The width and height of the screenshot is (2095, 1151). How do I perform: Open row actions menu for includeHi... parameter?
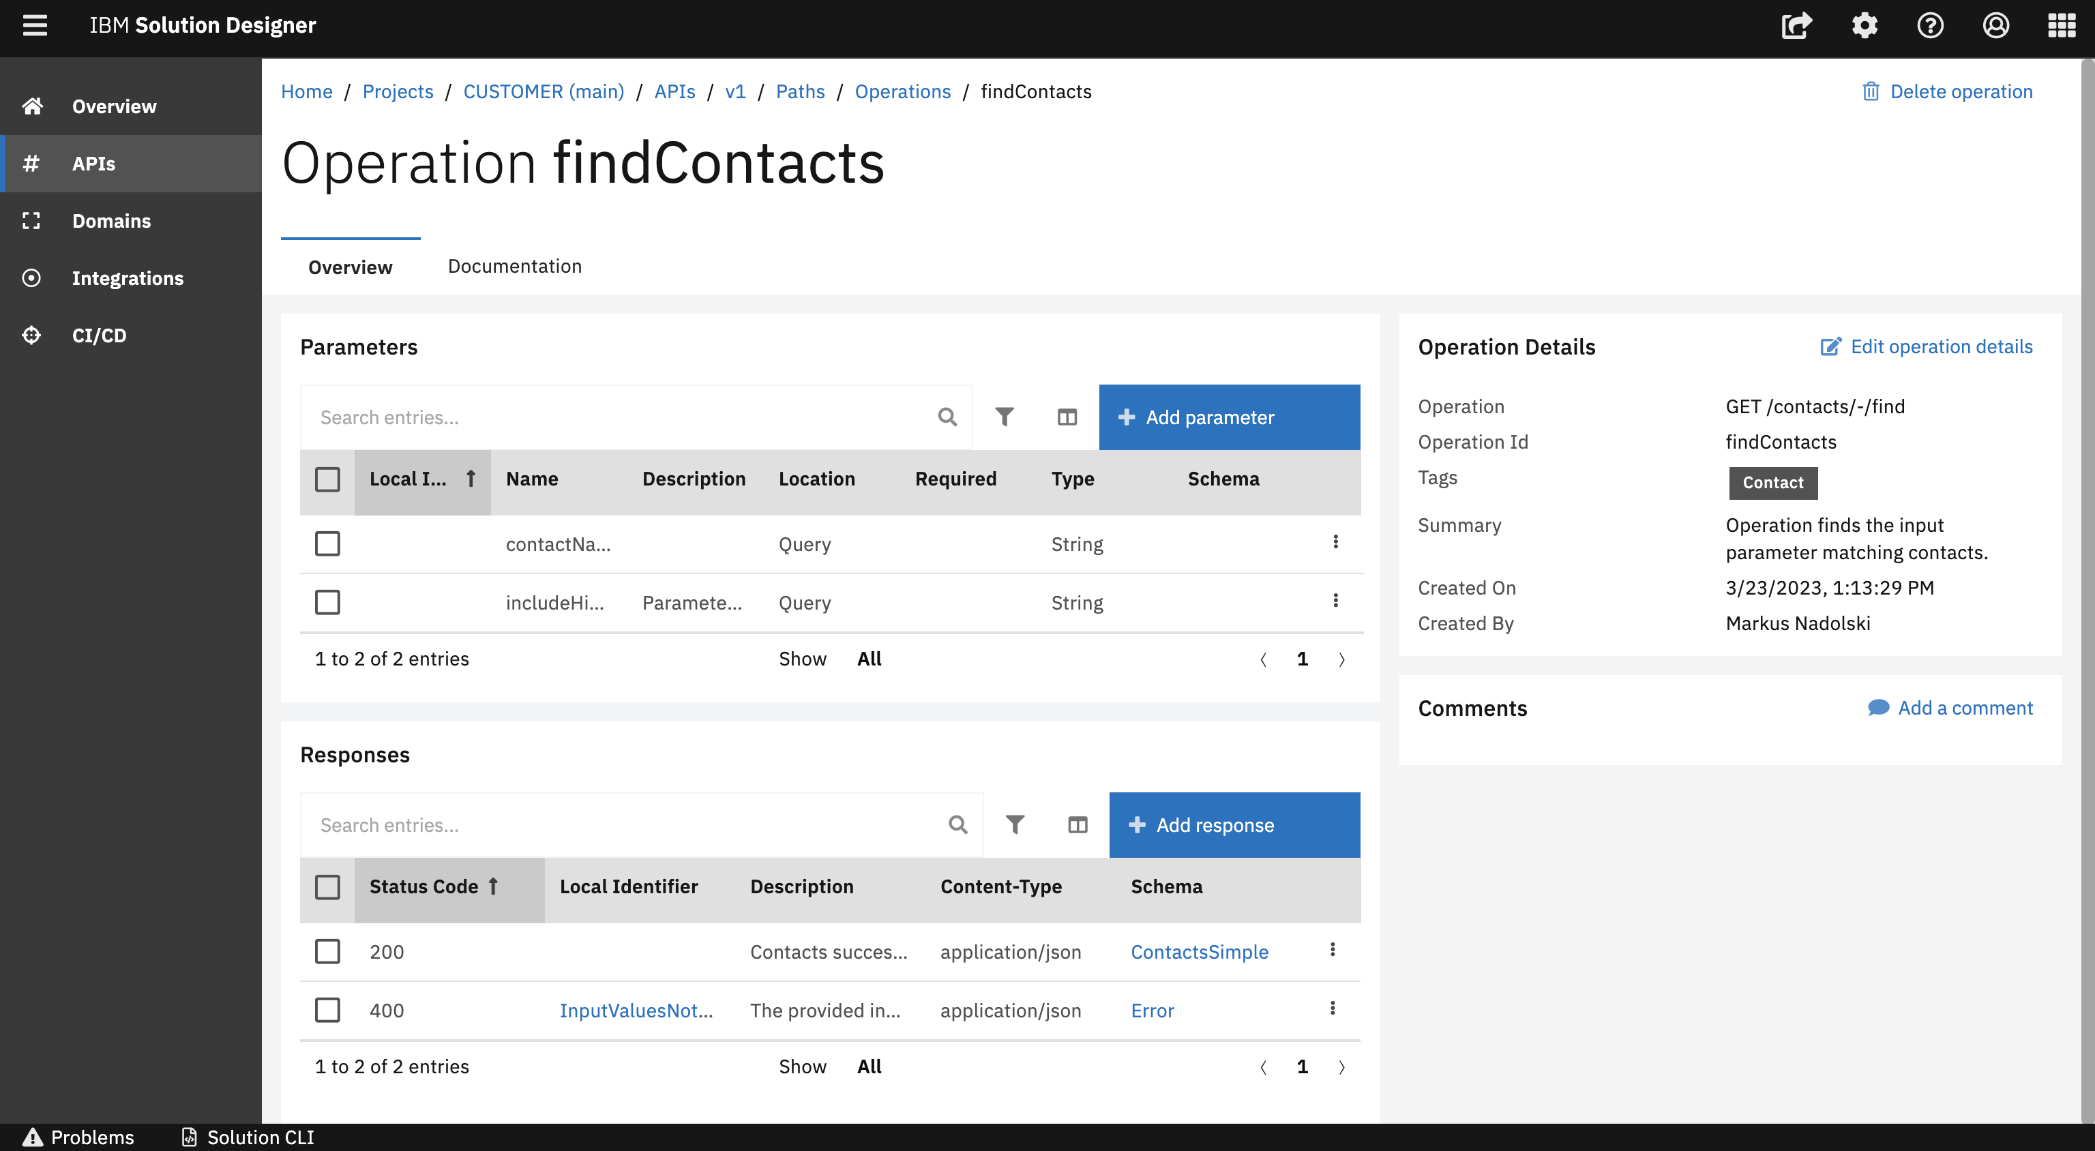click(x=1335, y=600)
